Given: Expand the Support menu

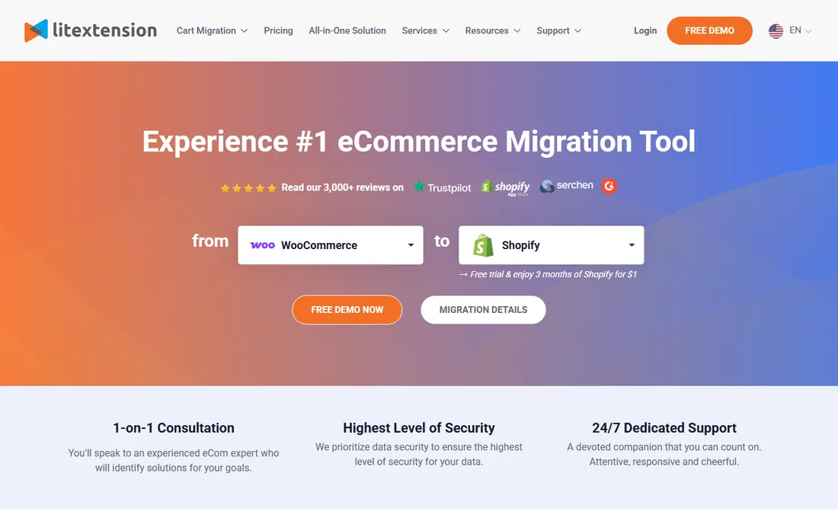Looking at the screenshot, I should tap(559, 30).
